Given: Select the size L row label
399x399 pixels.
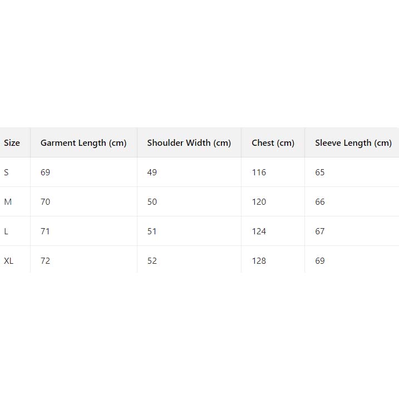Looking at the screenshot, I should coord(6,231).
